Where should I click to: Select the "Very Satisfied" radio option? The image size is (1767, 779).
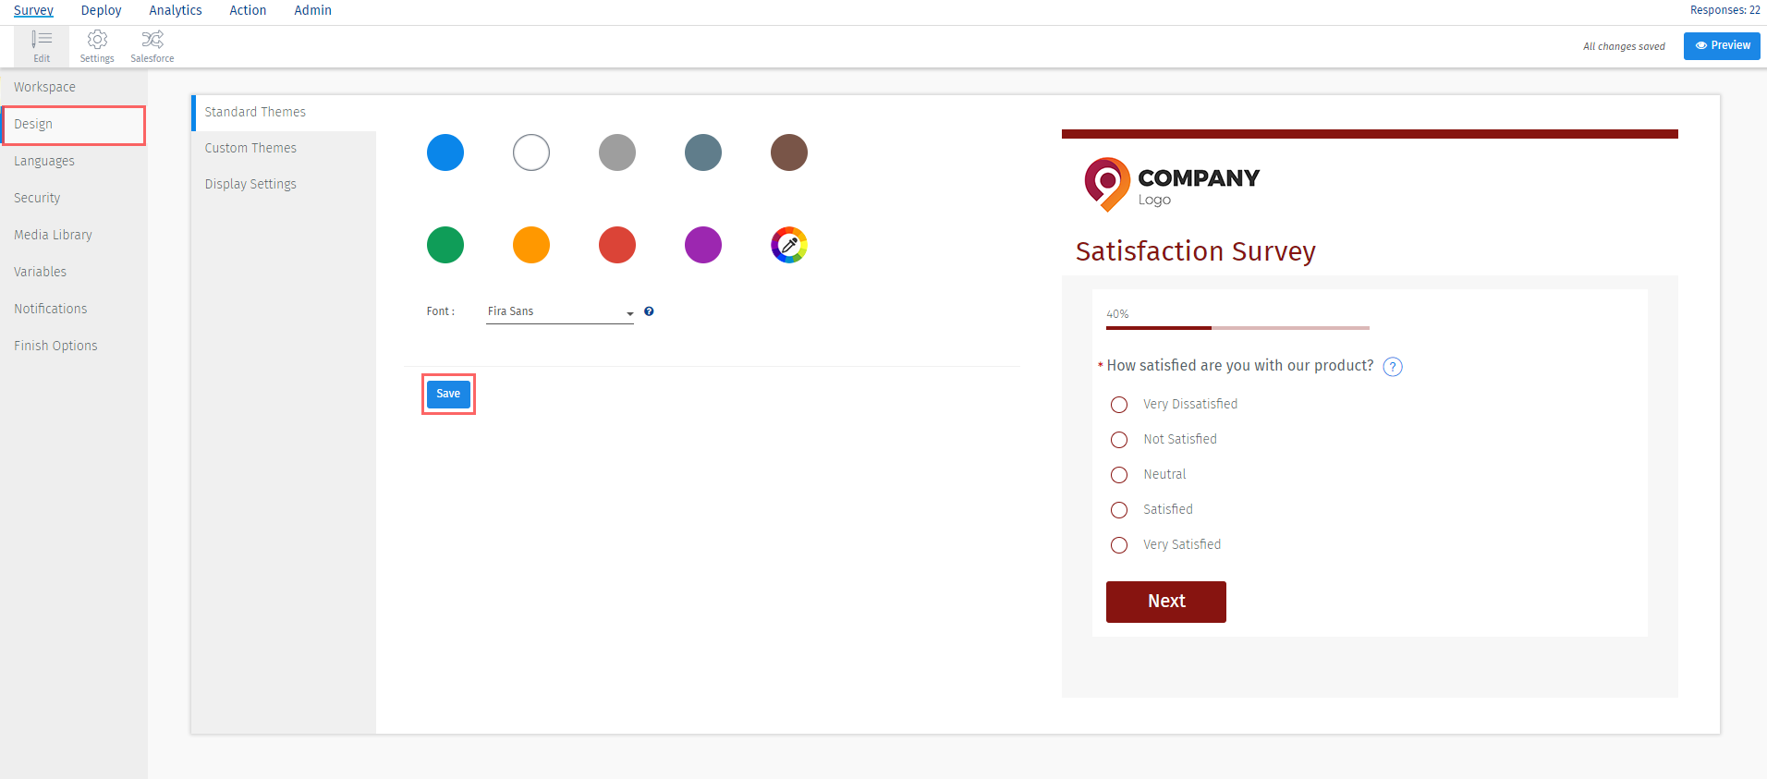coord(1119,545)
